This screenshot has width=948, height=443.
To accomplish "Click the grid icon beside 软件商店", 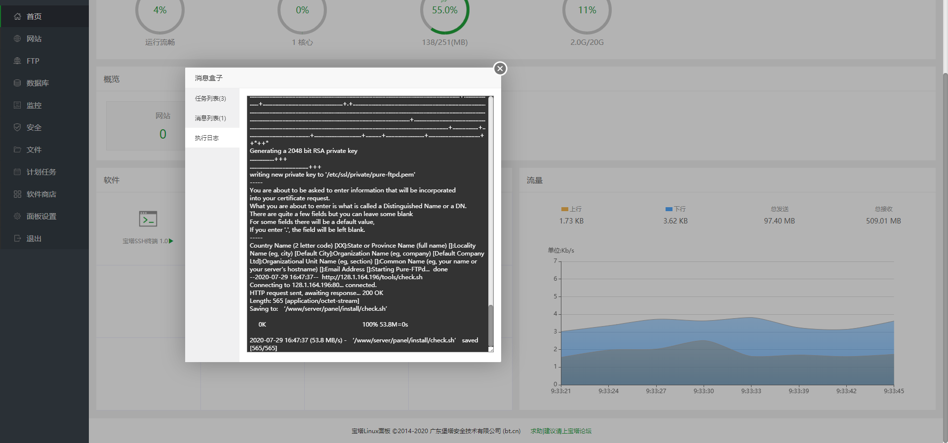I will tap(17, 194).
